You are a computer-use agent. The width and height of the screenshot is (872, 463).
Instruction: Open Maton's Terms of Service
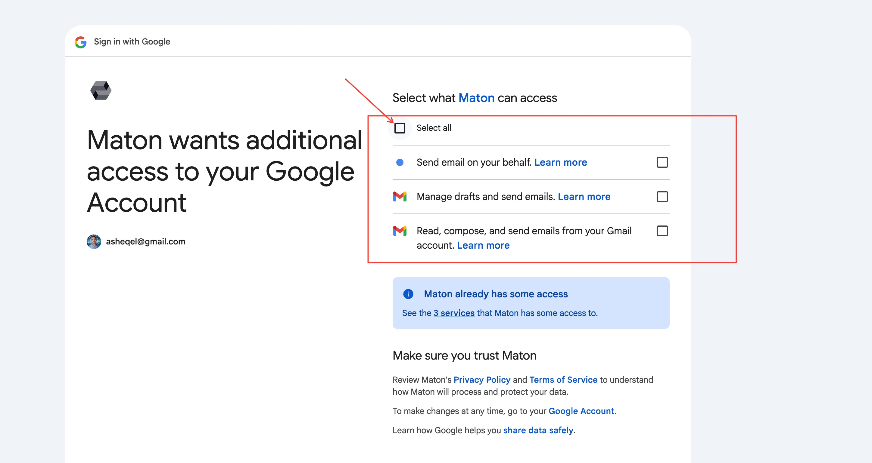[563, 380]
